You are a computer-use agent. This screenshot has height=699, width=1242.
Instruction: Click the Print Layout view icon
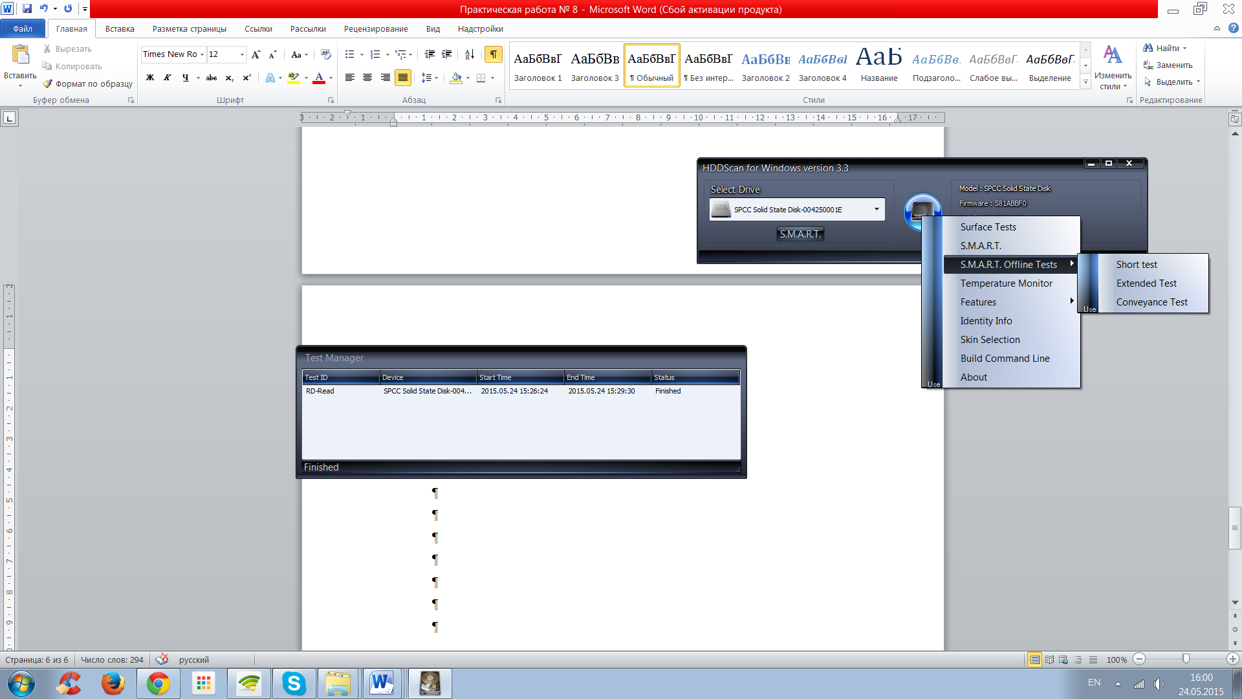click(x=1035, y=660)
